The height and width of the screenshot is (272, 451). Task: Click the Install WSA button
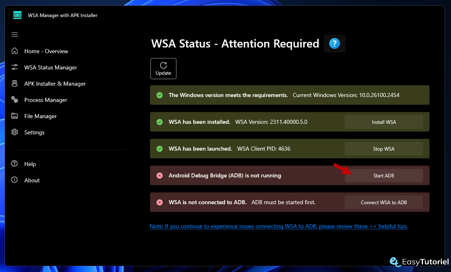coord(384,122)
